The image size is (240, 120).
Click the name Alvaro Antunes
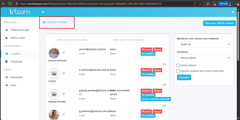pyautogui.click(x=57, y=61)
